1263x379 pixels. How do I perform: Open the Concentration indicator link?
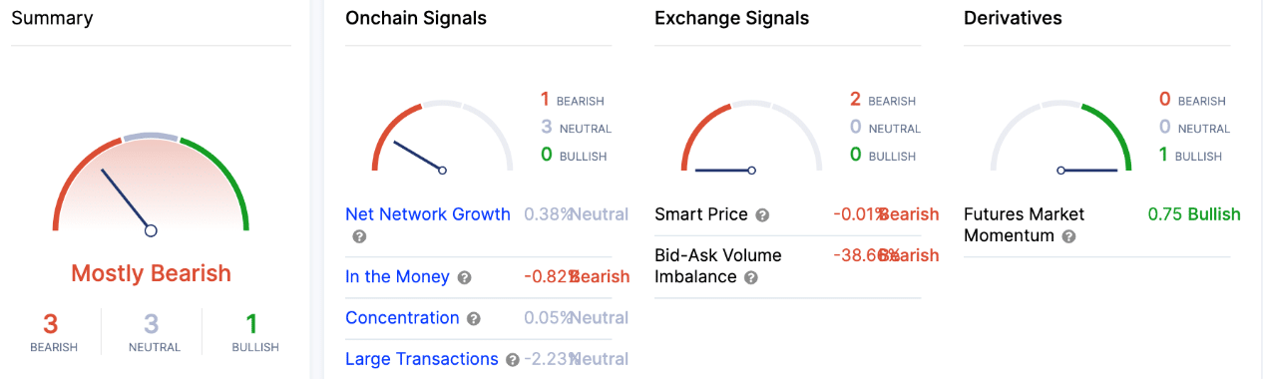(x=402, y=318)
